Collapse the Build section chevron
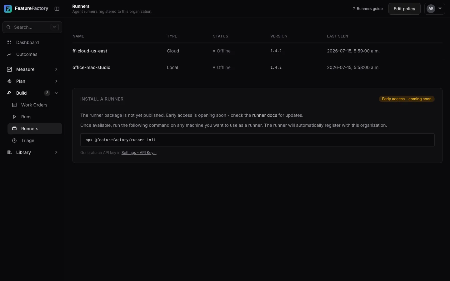 click(56, 93)
